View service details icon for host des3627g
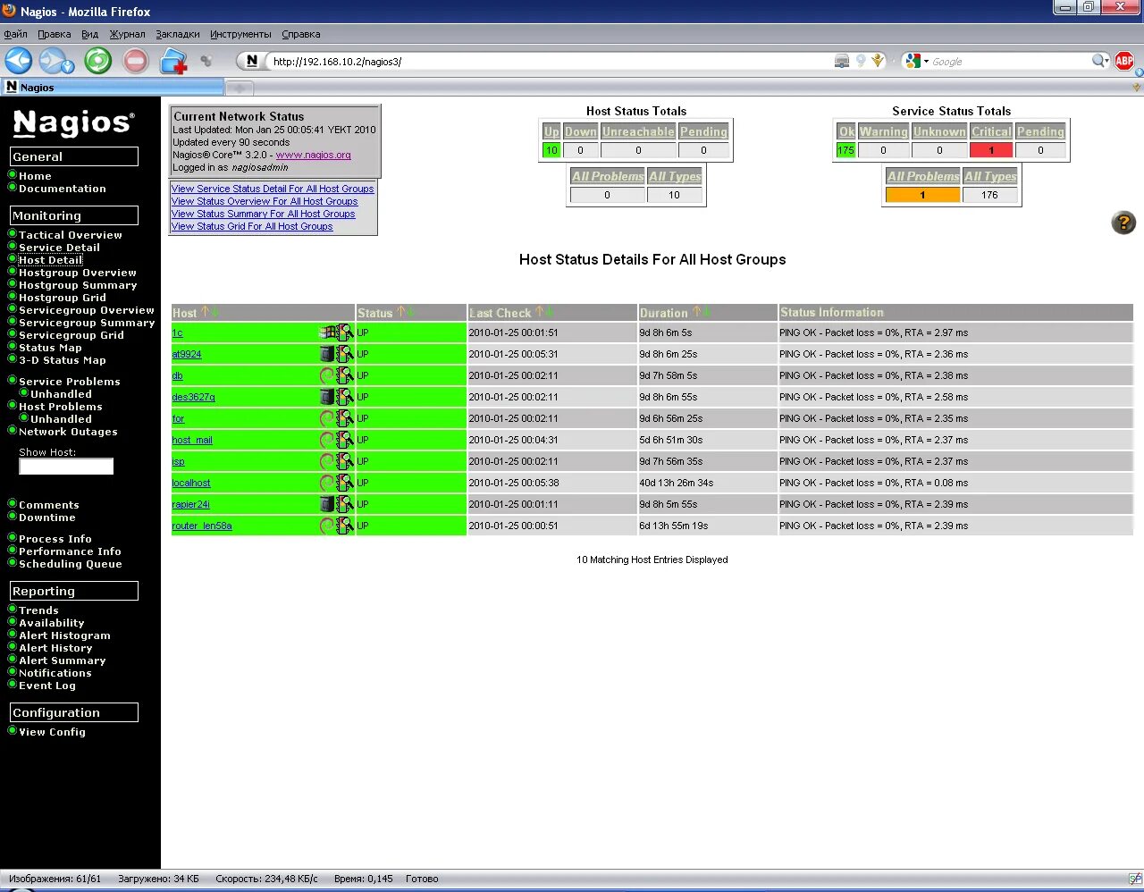 345,397
